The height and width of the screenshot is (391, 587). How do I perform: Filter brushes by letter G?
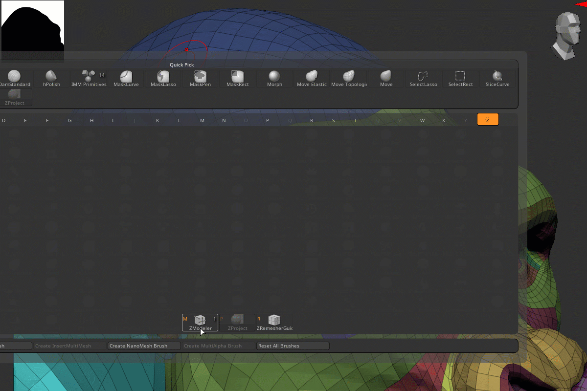click(69, 120)
